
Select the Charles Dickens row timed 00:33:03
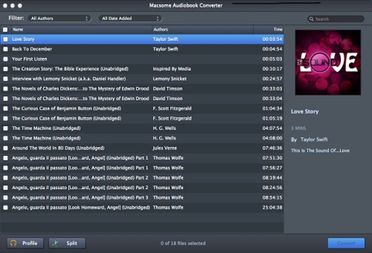[x=142, y=89]
